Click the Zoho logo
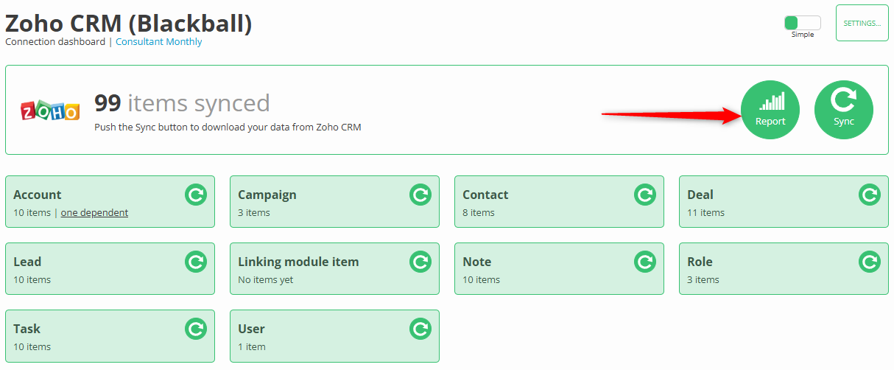Viewport: 894px width, 370px height. [x=50, y=111]
